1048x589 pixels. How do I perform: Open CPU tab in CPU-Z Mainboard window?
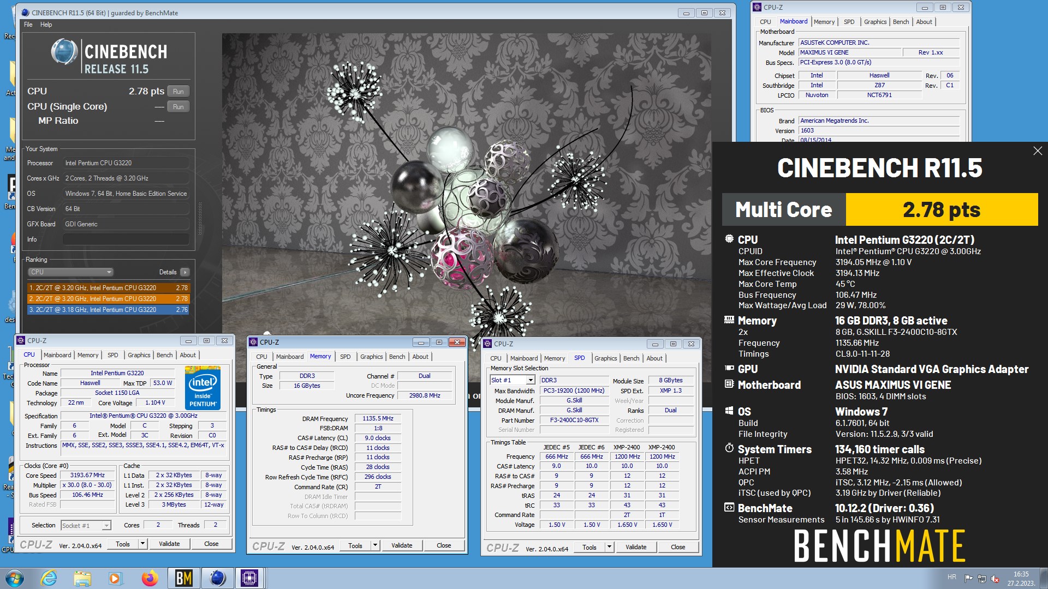coord(765,22)
